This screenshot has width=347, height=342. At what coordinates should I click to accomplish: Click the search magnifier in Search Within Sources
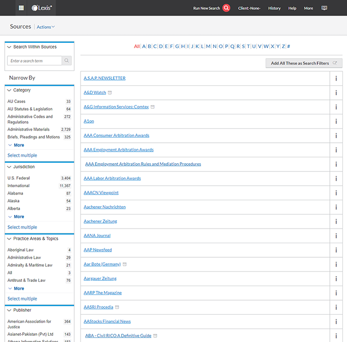point(66,61)
